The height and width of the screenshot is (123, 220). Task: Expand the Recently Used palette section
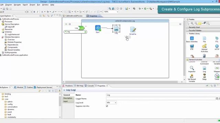194,27
